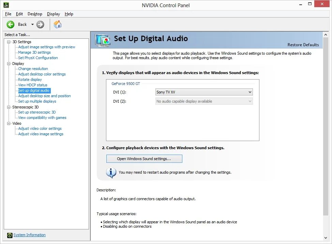Open the File menu

point(8,14)
